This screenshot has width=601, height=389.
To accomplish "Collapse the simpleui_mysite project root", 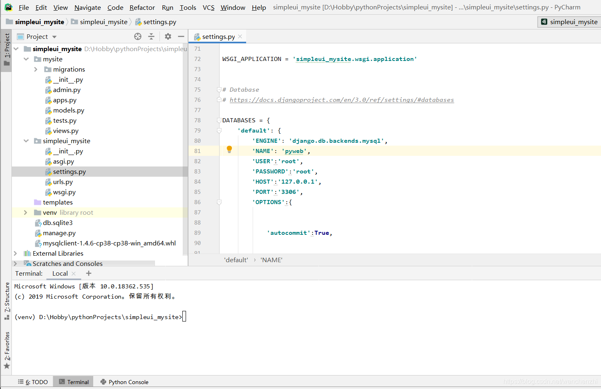I will click(x=16, y=49).
